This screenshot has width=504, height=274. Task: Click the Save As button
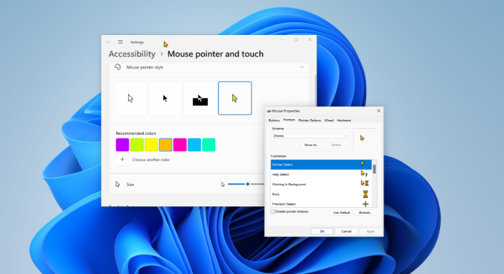(311, 144)
